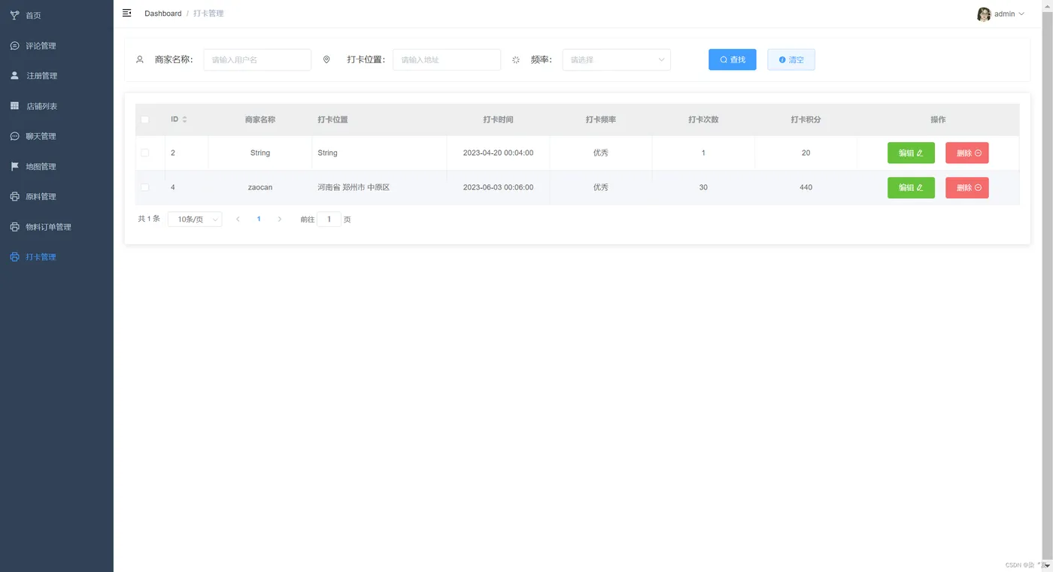Toggle the sidebar hamburger icon

point(127,13)
